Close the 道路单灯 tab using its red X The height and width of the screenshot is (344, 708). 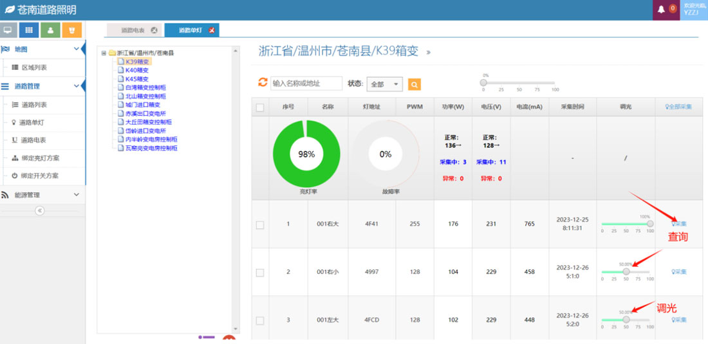[x=212, y=30]
